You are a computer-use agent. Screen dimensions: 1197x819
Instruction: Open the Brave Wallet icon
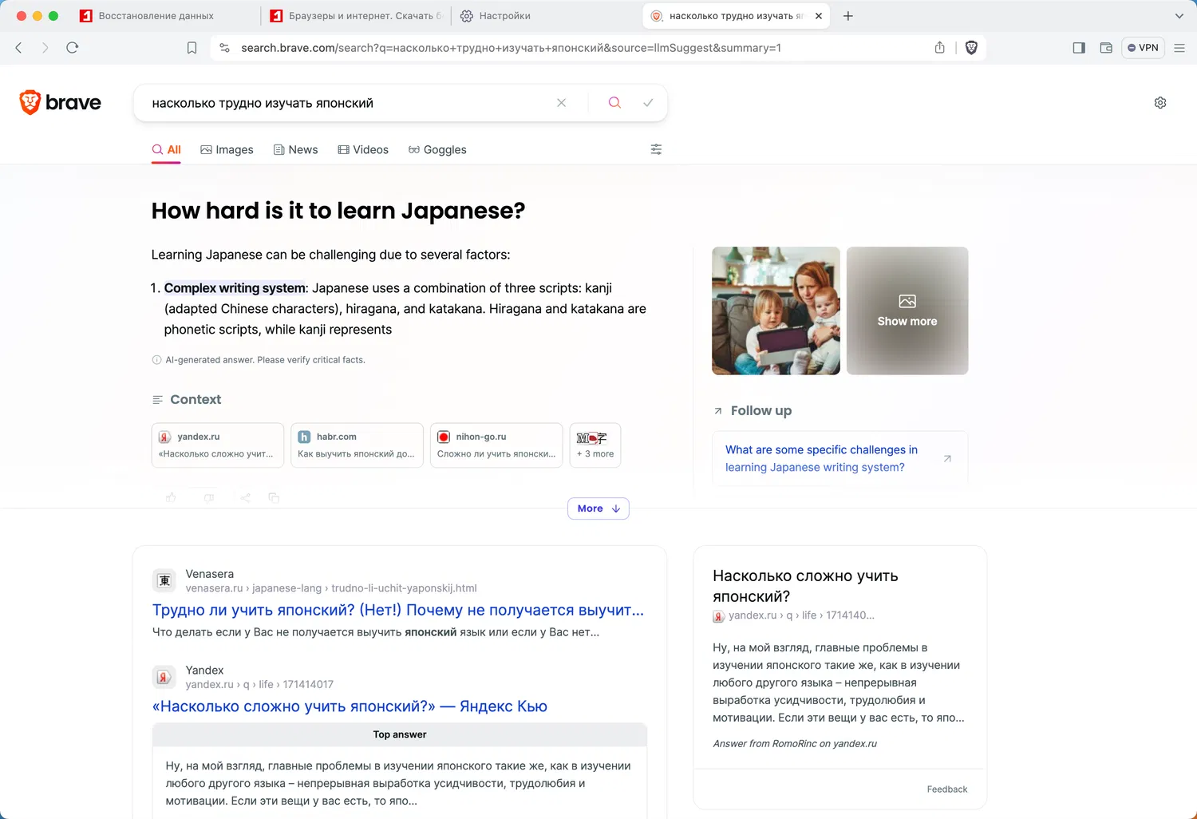click(x=1106, y=48)
